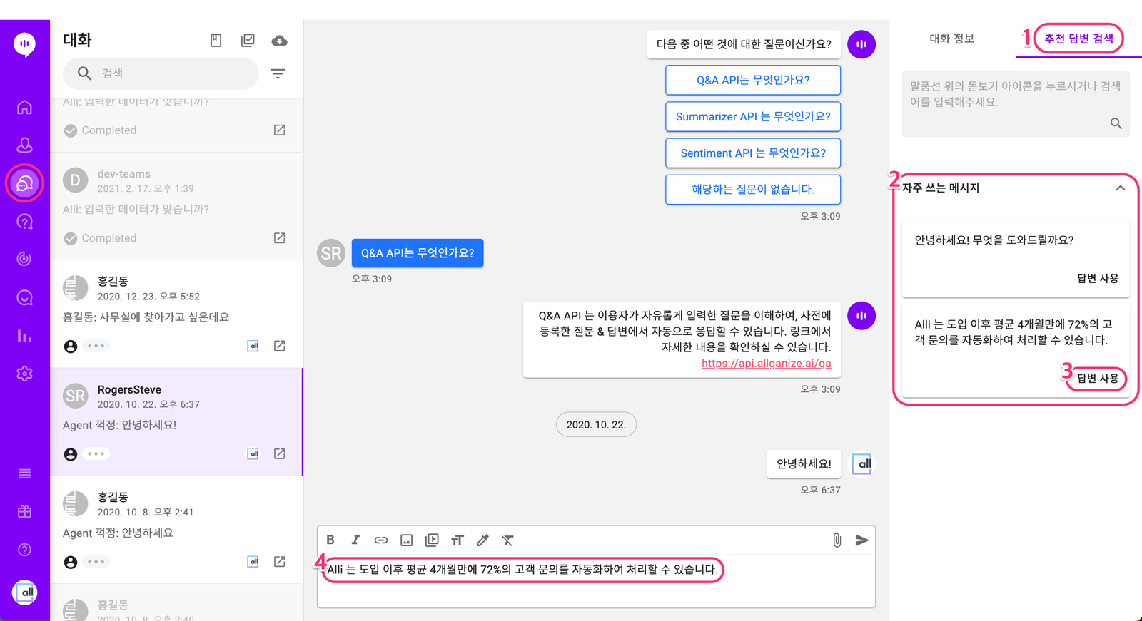Click the user's Q&A API는 무엇인가요? message bubble

[418, 253]
